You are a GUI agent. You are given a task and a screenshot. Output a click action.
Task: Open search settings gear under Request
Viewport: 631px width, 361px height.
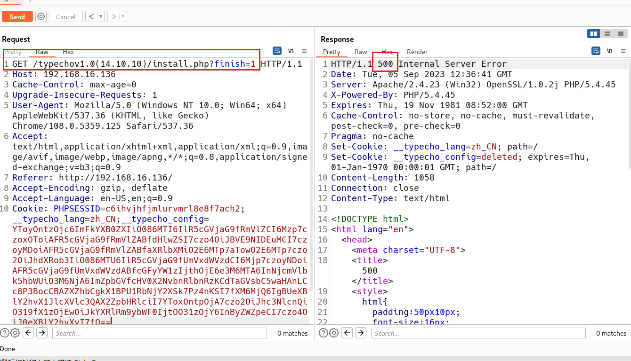tap(15, 333)
